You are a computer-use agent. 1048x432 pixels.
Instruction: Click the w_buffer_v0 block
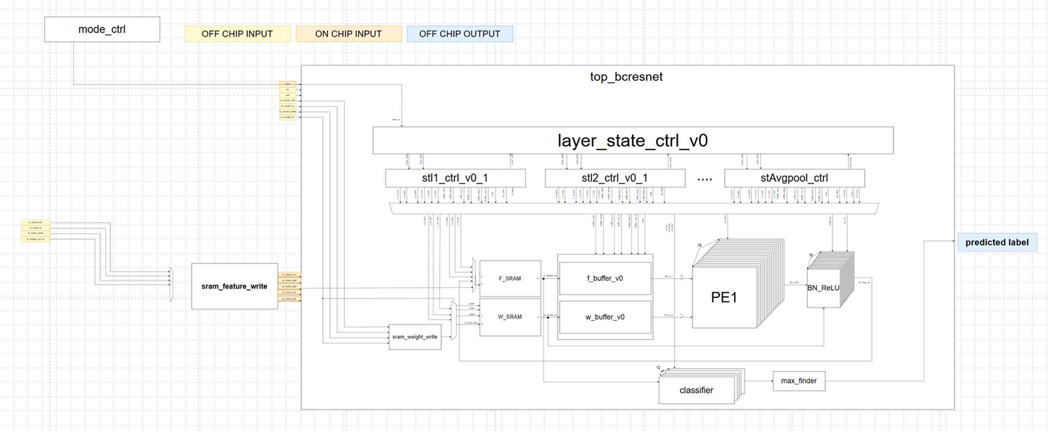tap(605, 317)
